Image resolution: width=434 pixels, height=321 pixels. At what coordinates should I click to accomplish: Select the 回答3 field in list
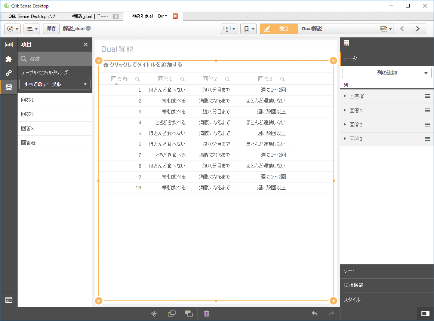coord(55,128)
